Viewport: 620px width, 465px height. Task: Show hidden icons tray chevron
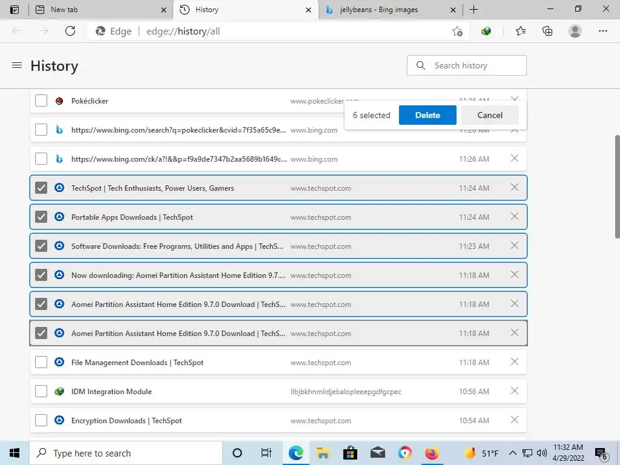click(x=512, y=453)
